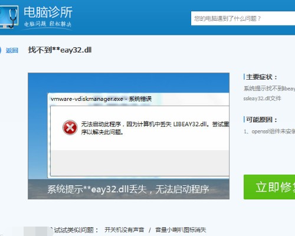Open similar problem 音量小喇叭图标消失
Image resolution: width=295 pixels, height=236 pixels.
pyautogui.click(x=181, y=230)
